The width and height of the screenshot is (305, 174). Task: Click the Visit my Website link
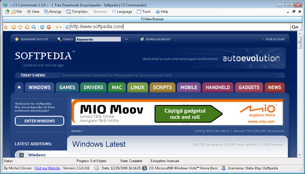(x=47, y=168)
